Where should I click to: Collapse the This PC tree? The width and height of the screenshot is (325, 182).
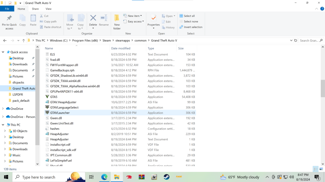click(x=3, y=125)
